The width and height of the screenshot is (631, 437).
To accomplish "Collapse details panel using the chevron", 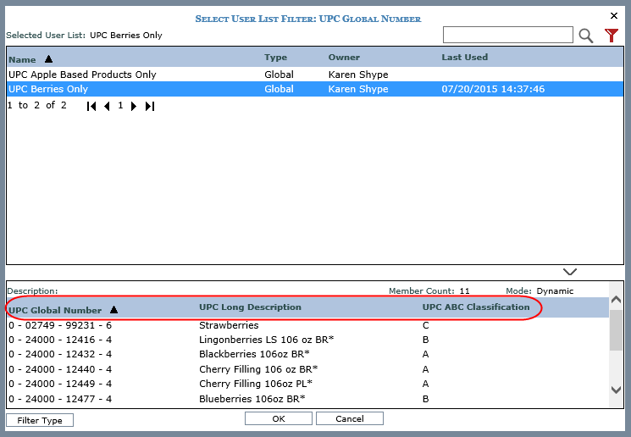I will [x=570, y=272].
